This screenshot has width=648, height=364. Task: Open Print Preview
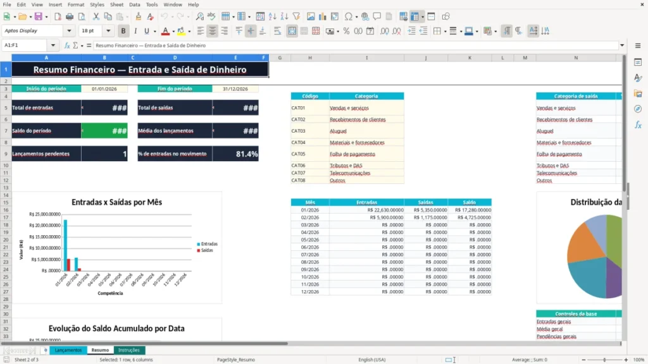click(82, 16)
